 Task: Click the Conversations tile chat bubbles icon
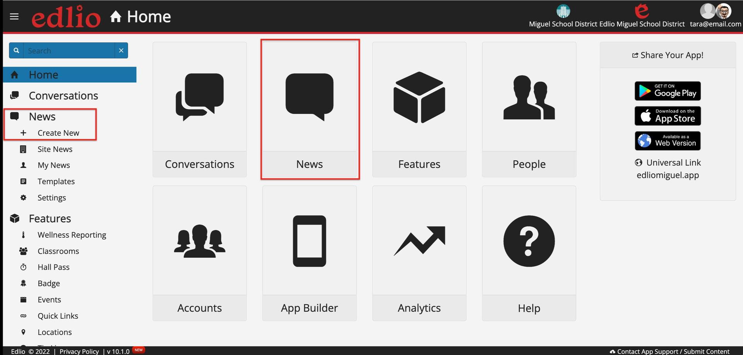(200, 97)
